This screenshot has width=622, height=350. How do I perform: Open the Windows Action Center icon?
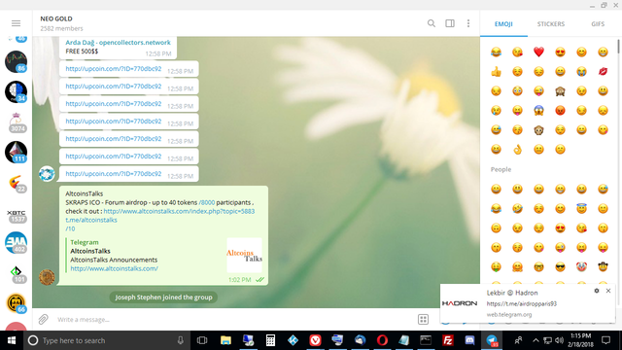click(x=605, y=340)
